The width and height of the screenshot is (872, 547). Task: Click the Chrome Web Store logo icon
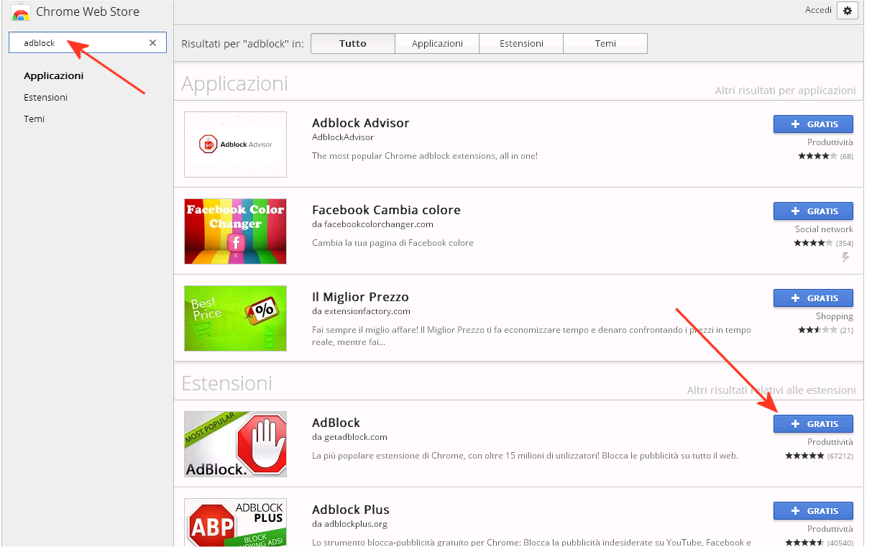tap(21, 12)
